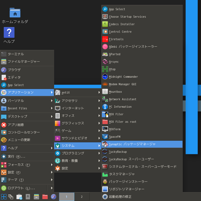Open リポジトリマネージャー
Image resolution: width=201 pixels, height=201 pixels.
click(142, 189)
